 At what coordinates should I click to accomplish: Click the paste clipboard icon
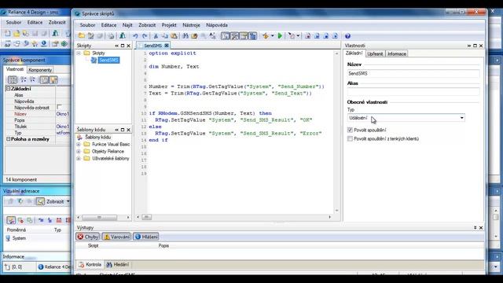click(x=174, y=36)
